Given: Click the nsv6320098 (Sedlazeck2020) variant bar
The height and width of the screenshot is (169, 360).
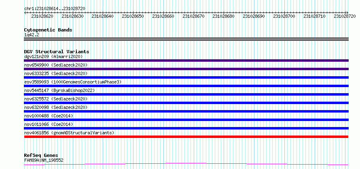Looking at the screenshot, I should tap(186, 111).
